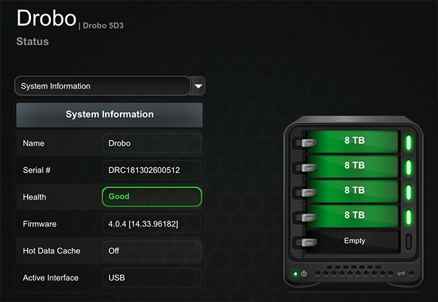Screen dimensions: 438x302
Task: Click the fourth 8 TB drive bay
Action: [352, 215]
